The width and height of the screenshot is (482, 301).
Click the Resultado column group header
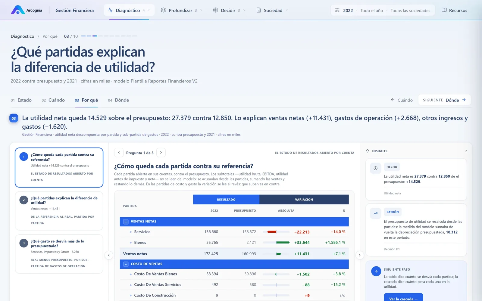(x=226, y=200)
